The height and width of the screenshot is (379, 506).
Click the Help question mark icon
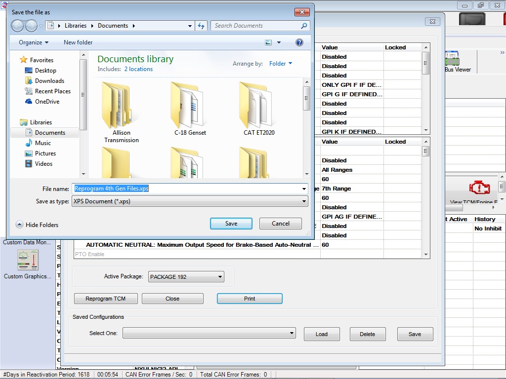click(299, 42)
